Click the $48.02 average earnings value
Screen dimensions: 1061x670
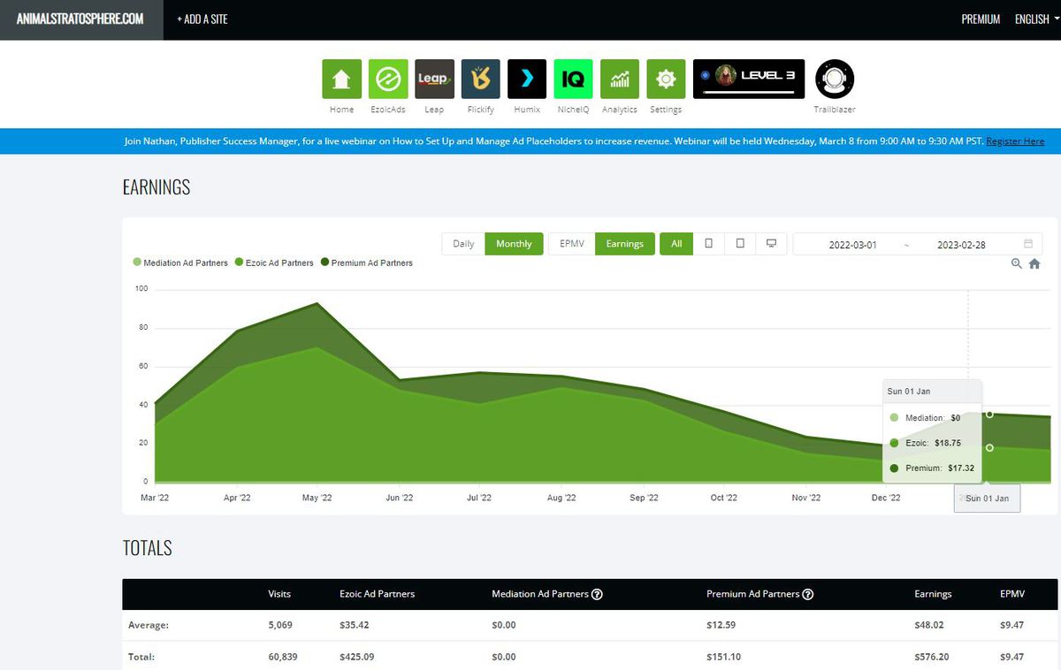pyautogui.click(x=929, y=625)
